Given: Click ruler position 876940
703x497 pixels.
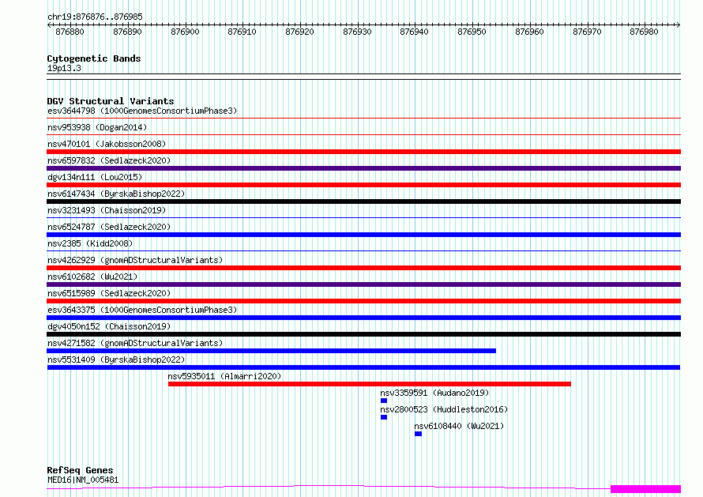Looking at the screenshot, I should 414,32.
